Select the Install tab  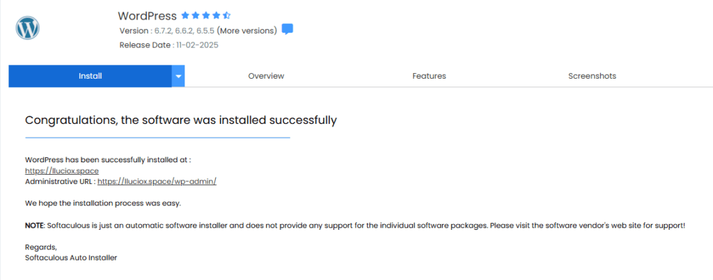pyautogui.click(x=90, y=76)
